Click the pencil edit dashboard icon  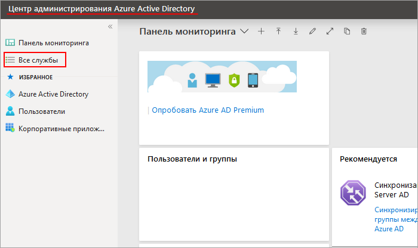click(312, 32)
